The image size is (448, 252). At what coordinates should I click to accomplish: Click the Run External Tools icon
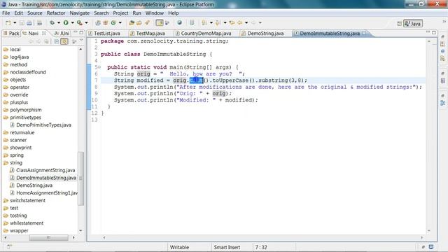coord(79,23)
